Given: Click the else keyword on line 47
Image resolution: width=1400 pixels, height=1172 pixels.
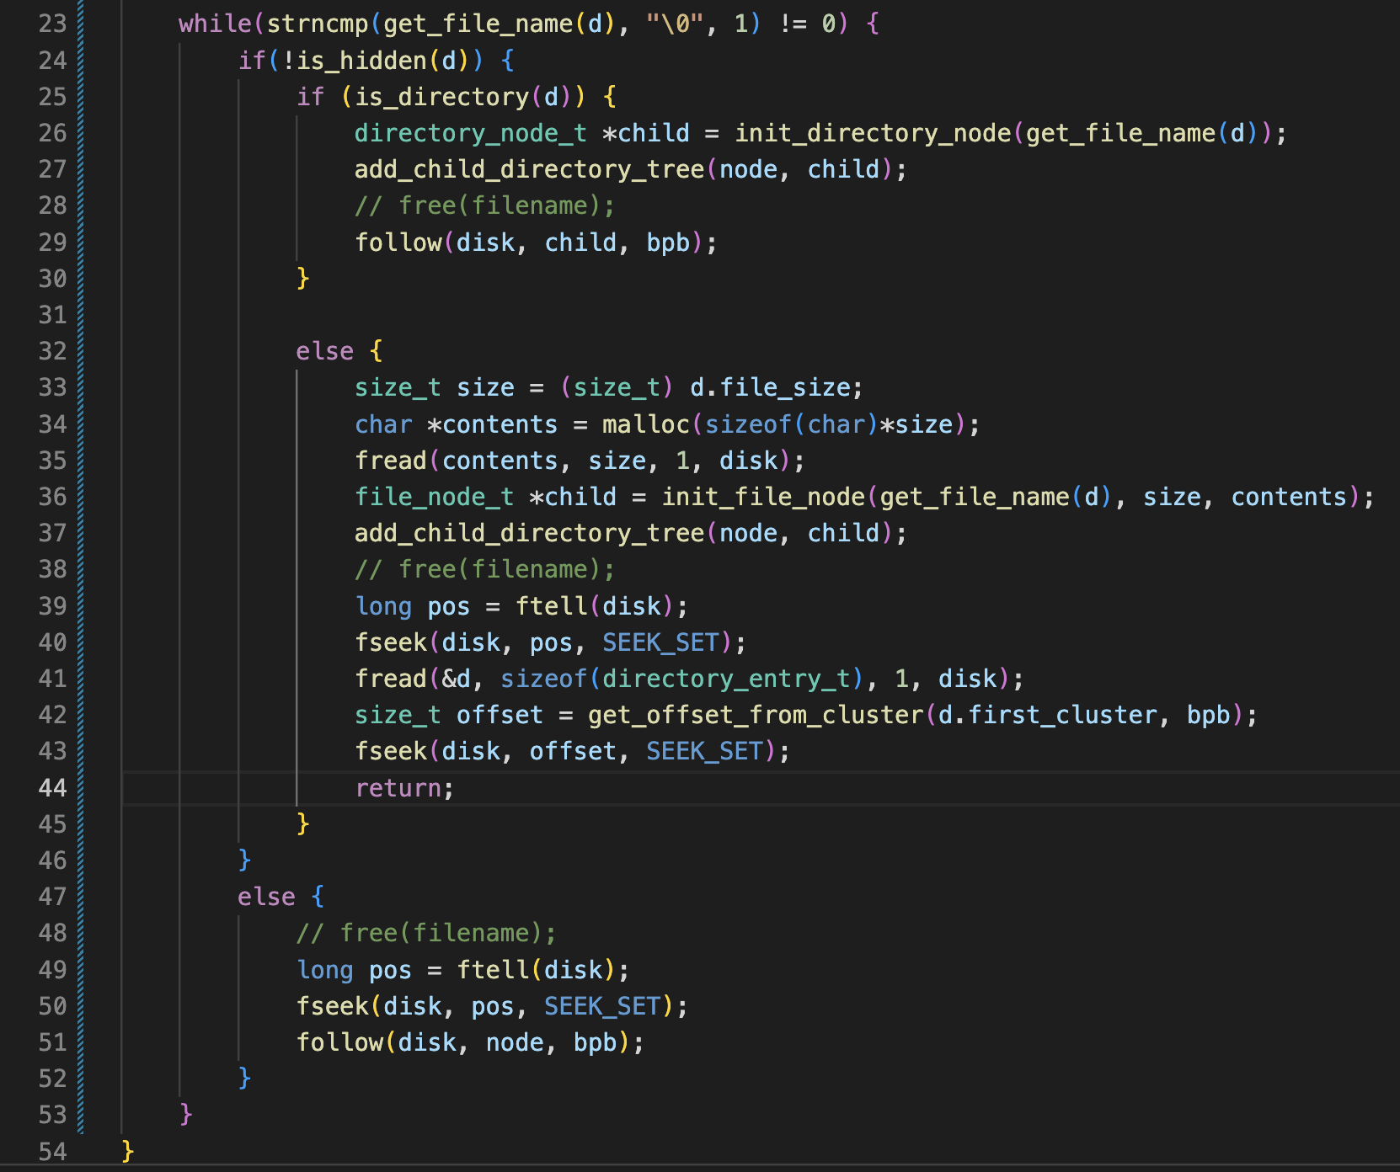Looking at the screenshot, I should (x=266, y=897).
